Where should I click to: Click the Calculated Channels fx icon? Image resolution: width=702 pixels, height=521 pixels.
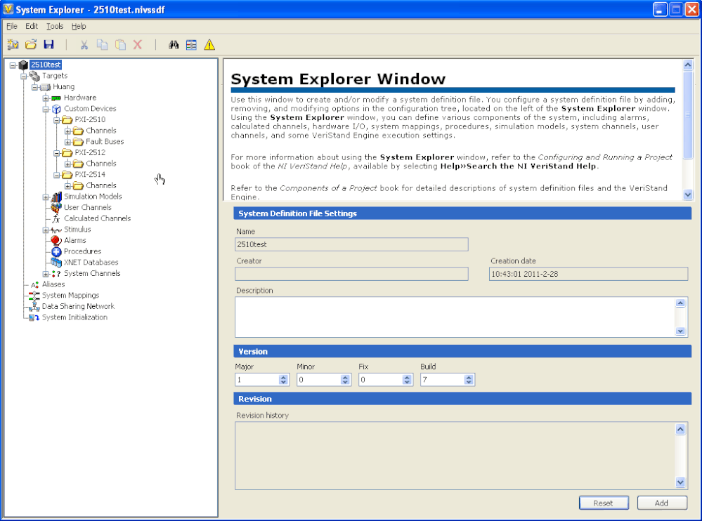coord(56,218)
